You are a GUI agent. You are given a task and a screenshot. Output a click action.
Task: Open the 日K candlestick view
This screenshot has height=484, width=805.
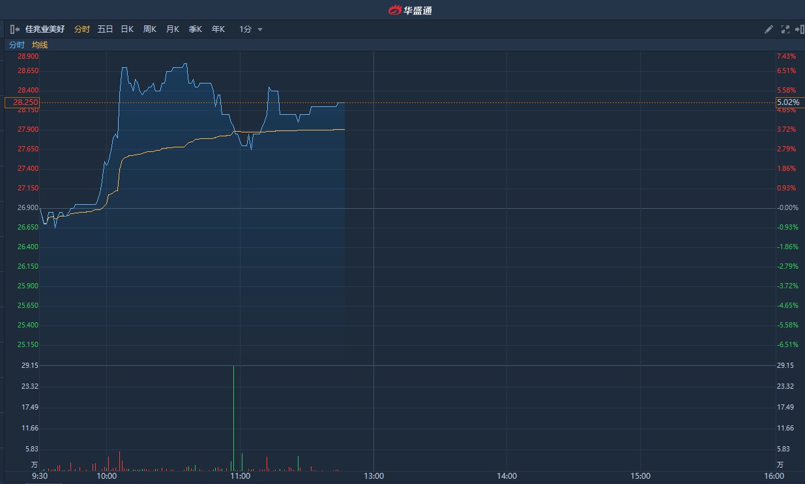click(127, 29)
